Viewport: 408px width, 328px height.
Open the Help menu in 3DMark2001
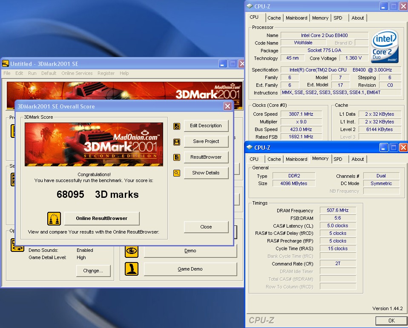(124, 73)
